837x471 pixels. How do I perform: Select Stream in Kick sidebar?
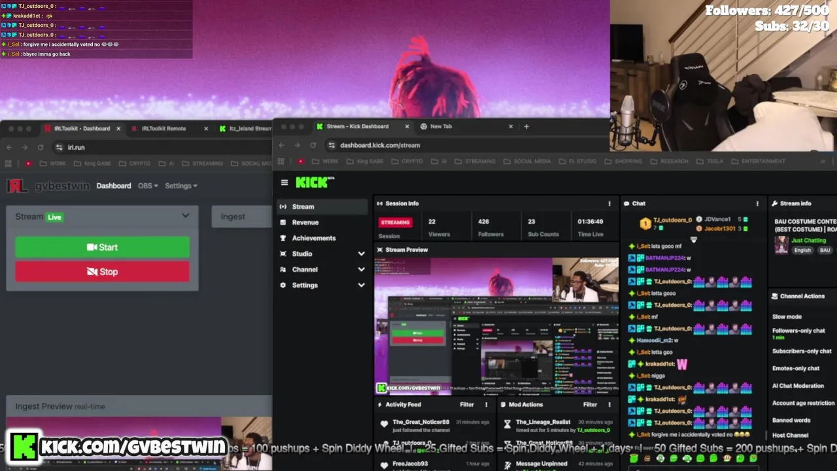(321, 207)
